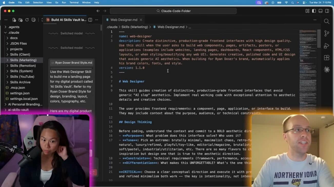Toggle the secondary sidebar visibility

tap(327, 11)
